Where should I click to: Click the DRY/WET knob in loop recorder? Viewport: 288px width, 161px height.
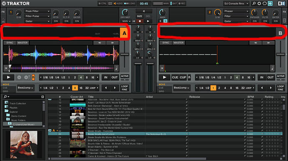[x=125, y=12]
